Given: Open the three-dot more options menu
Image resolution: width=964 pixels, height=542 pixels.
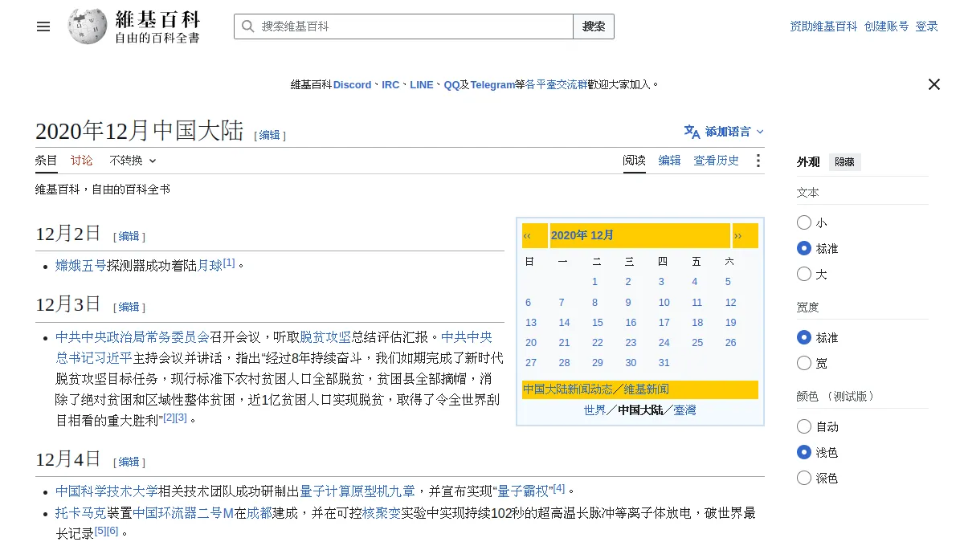Looking at the screenshot, I should (x=758, y=161).
